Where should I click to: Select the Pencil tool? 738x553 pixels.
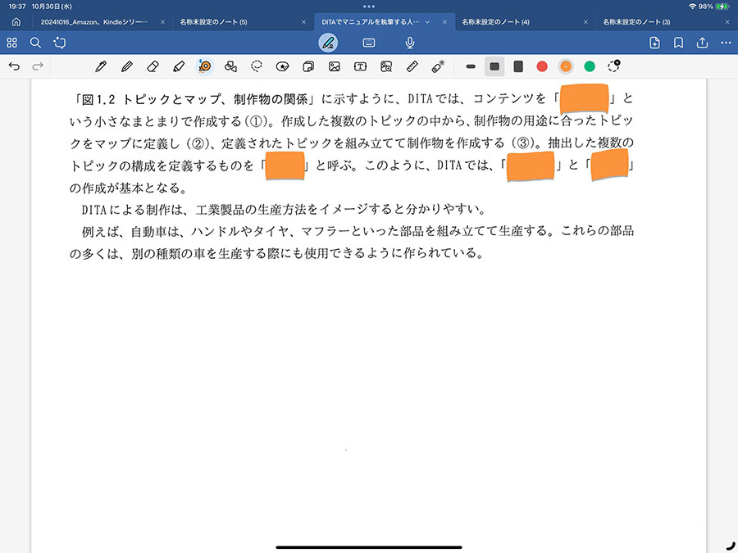126,66
